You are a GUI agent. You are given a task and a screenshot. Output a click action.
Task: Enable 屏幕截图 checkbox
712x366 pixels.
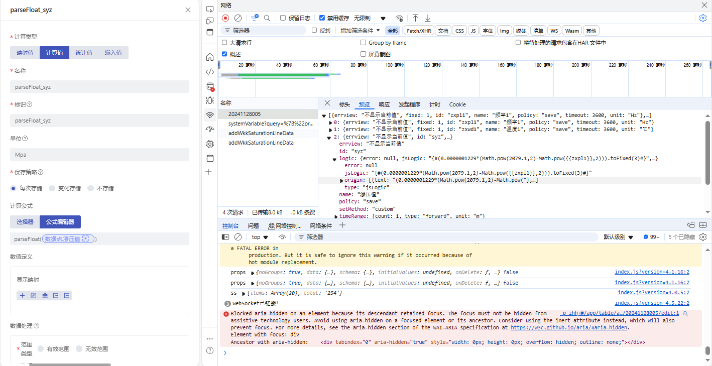click(363, 54)
